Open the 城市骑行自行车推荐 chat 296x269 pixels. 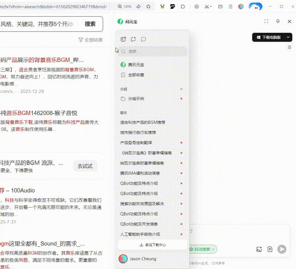[138, 132]
